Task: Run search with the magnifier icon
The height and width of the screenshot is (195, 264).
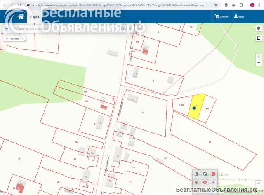Action: tap(123, 29)
